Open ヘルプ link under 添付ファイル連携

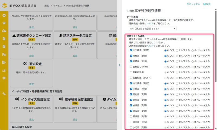point(150,46)
